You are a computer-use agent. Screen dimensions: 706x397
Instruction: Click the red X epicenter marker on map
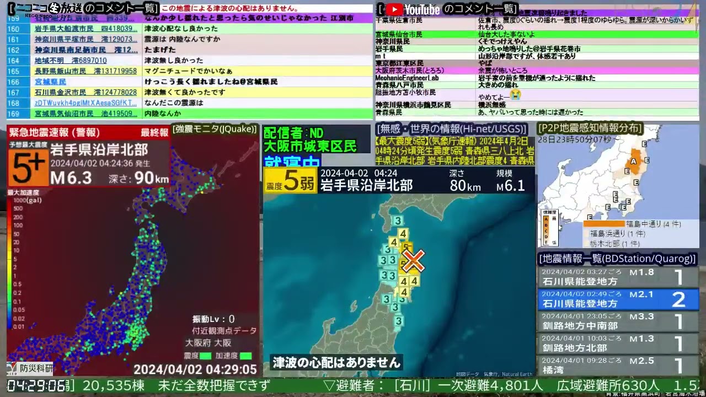tap(413, 261)
